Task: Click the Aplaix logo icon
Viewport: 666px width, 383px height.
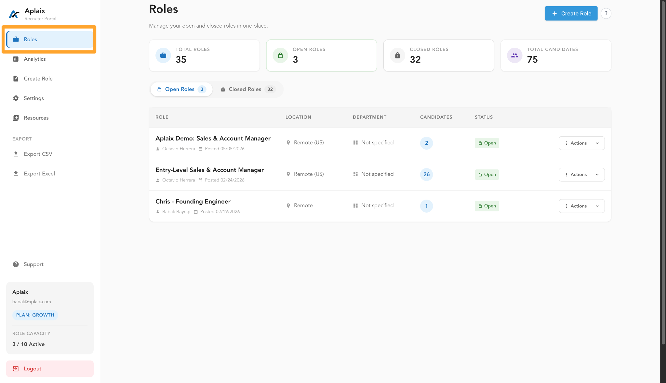Action: pyautogui.click(x=14, y=14)
